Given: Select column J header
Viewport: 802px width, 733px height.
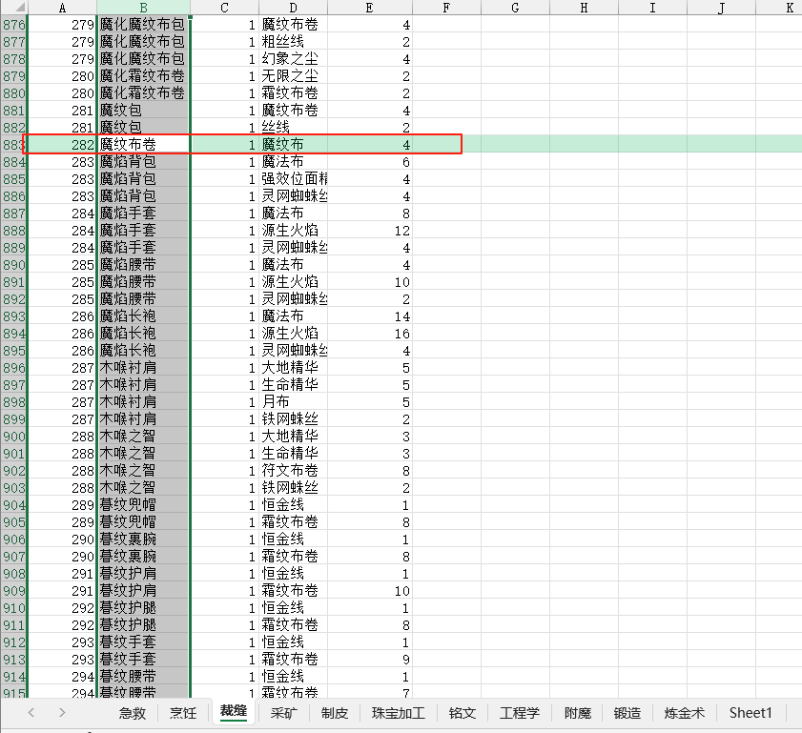Looking at the screenshot, I should click(x=721, y=8).
